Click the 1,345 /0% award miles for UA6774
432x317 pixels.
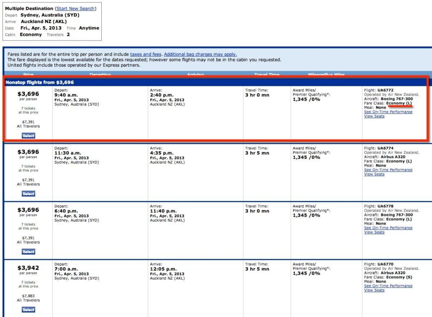point(306,157)
